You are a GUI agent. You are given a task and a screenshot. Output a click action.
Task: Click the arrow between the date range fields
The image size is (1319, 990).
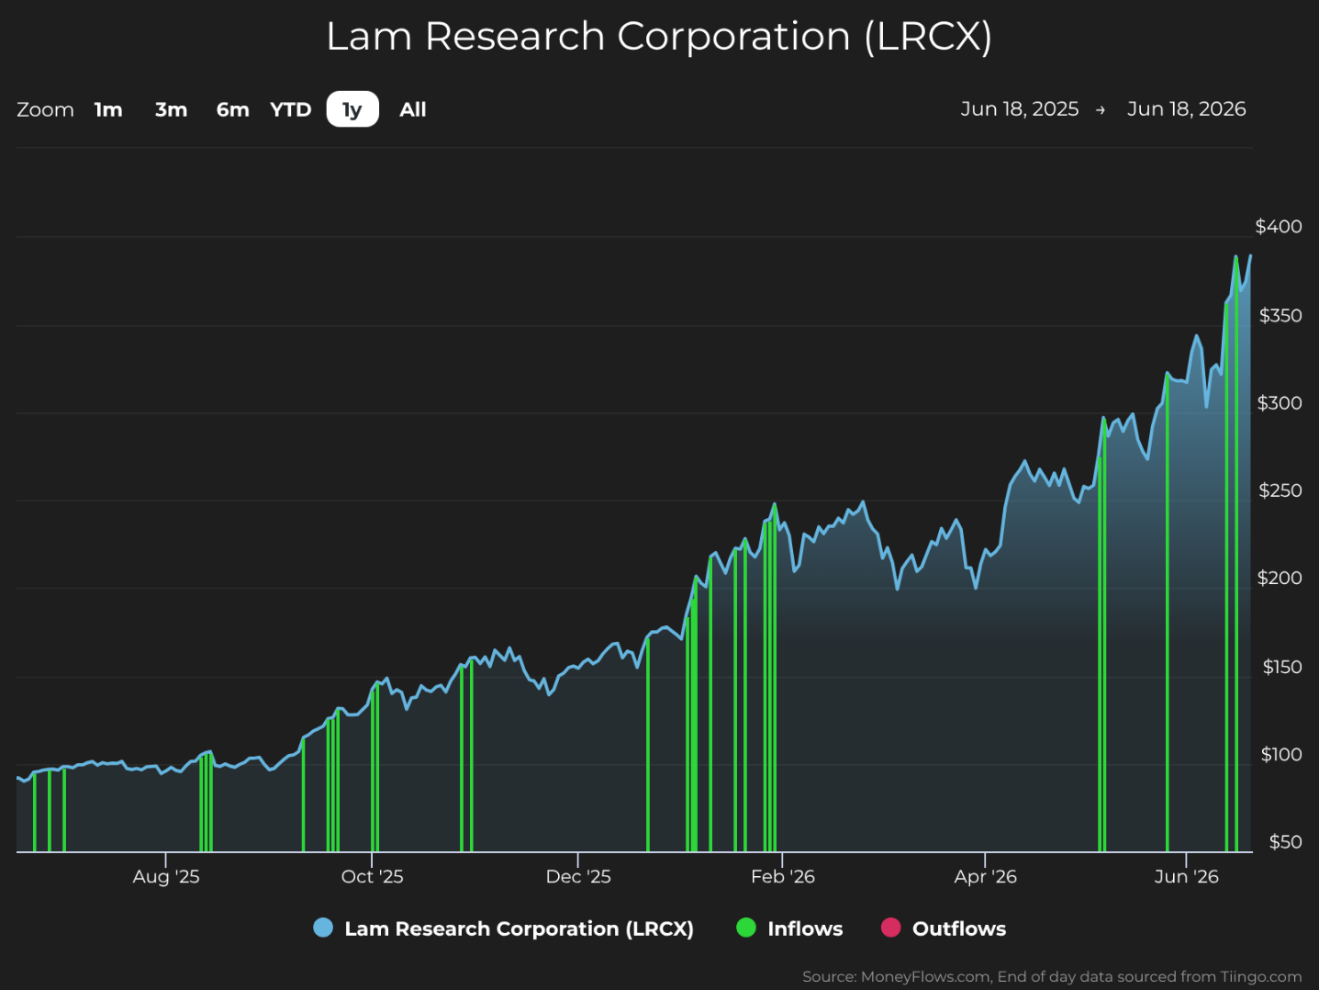point(1101,110)
